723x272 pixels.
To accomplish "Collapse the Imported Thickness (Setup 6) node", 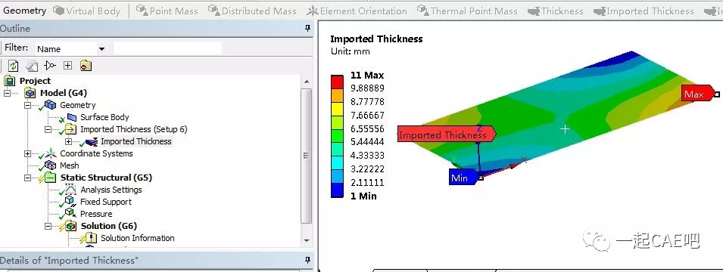I will (x=48, y=130).
